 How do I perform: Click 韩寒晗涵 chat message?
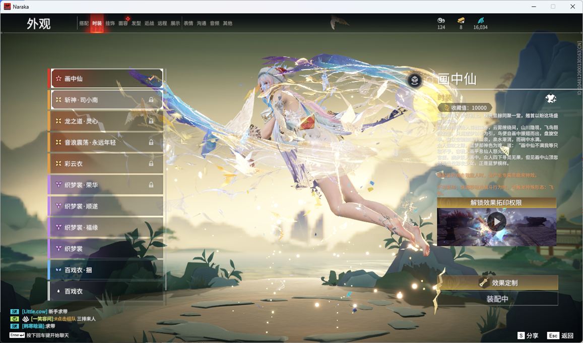tap(33, 326)
